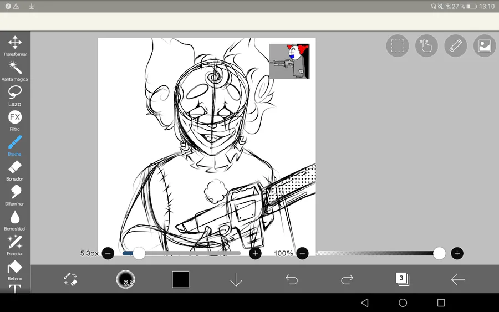499x312 pixels.
Task: Tap the down arrow to hide the toolbar
Action: (x=236, y=279)
